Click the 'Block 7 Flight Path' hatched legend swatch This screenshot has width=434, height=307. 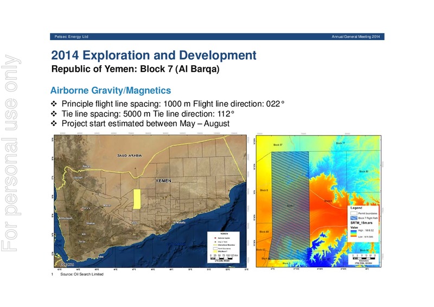click(354, 218)
